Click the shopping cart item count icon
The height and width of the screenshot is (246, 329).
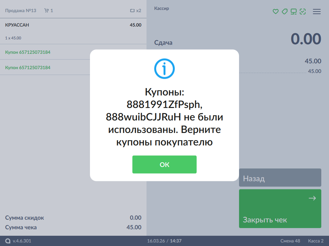(47, 11)
